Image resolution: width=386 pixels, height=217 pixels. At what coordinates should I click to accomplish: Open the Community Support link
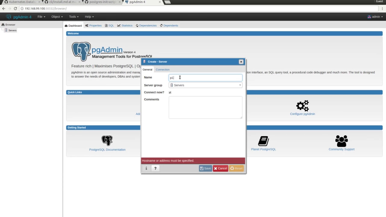pos(341,149)
